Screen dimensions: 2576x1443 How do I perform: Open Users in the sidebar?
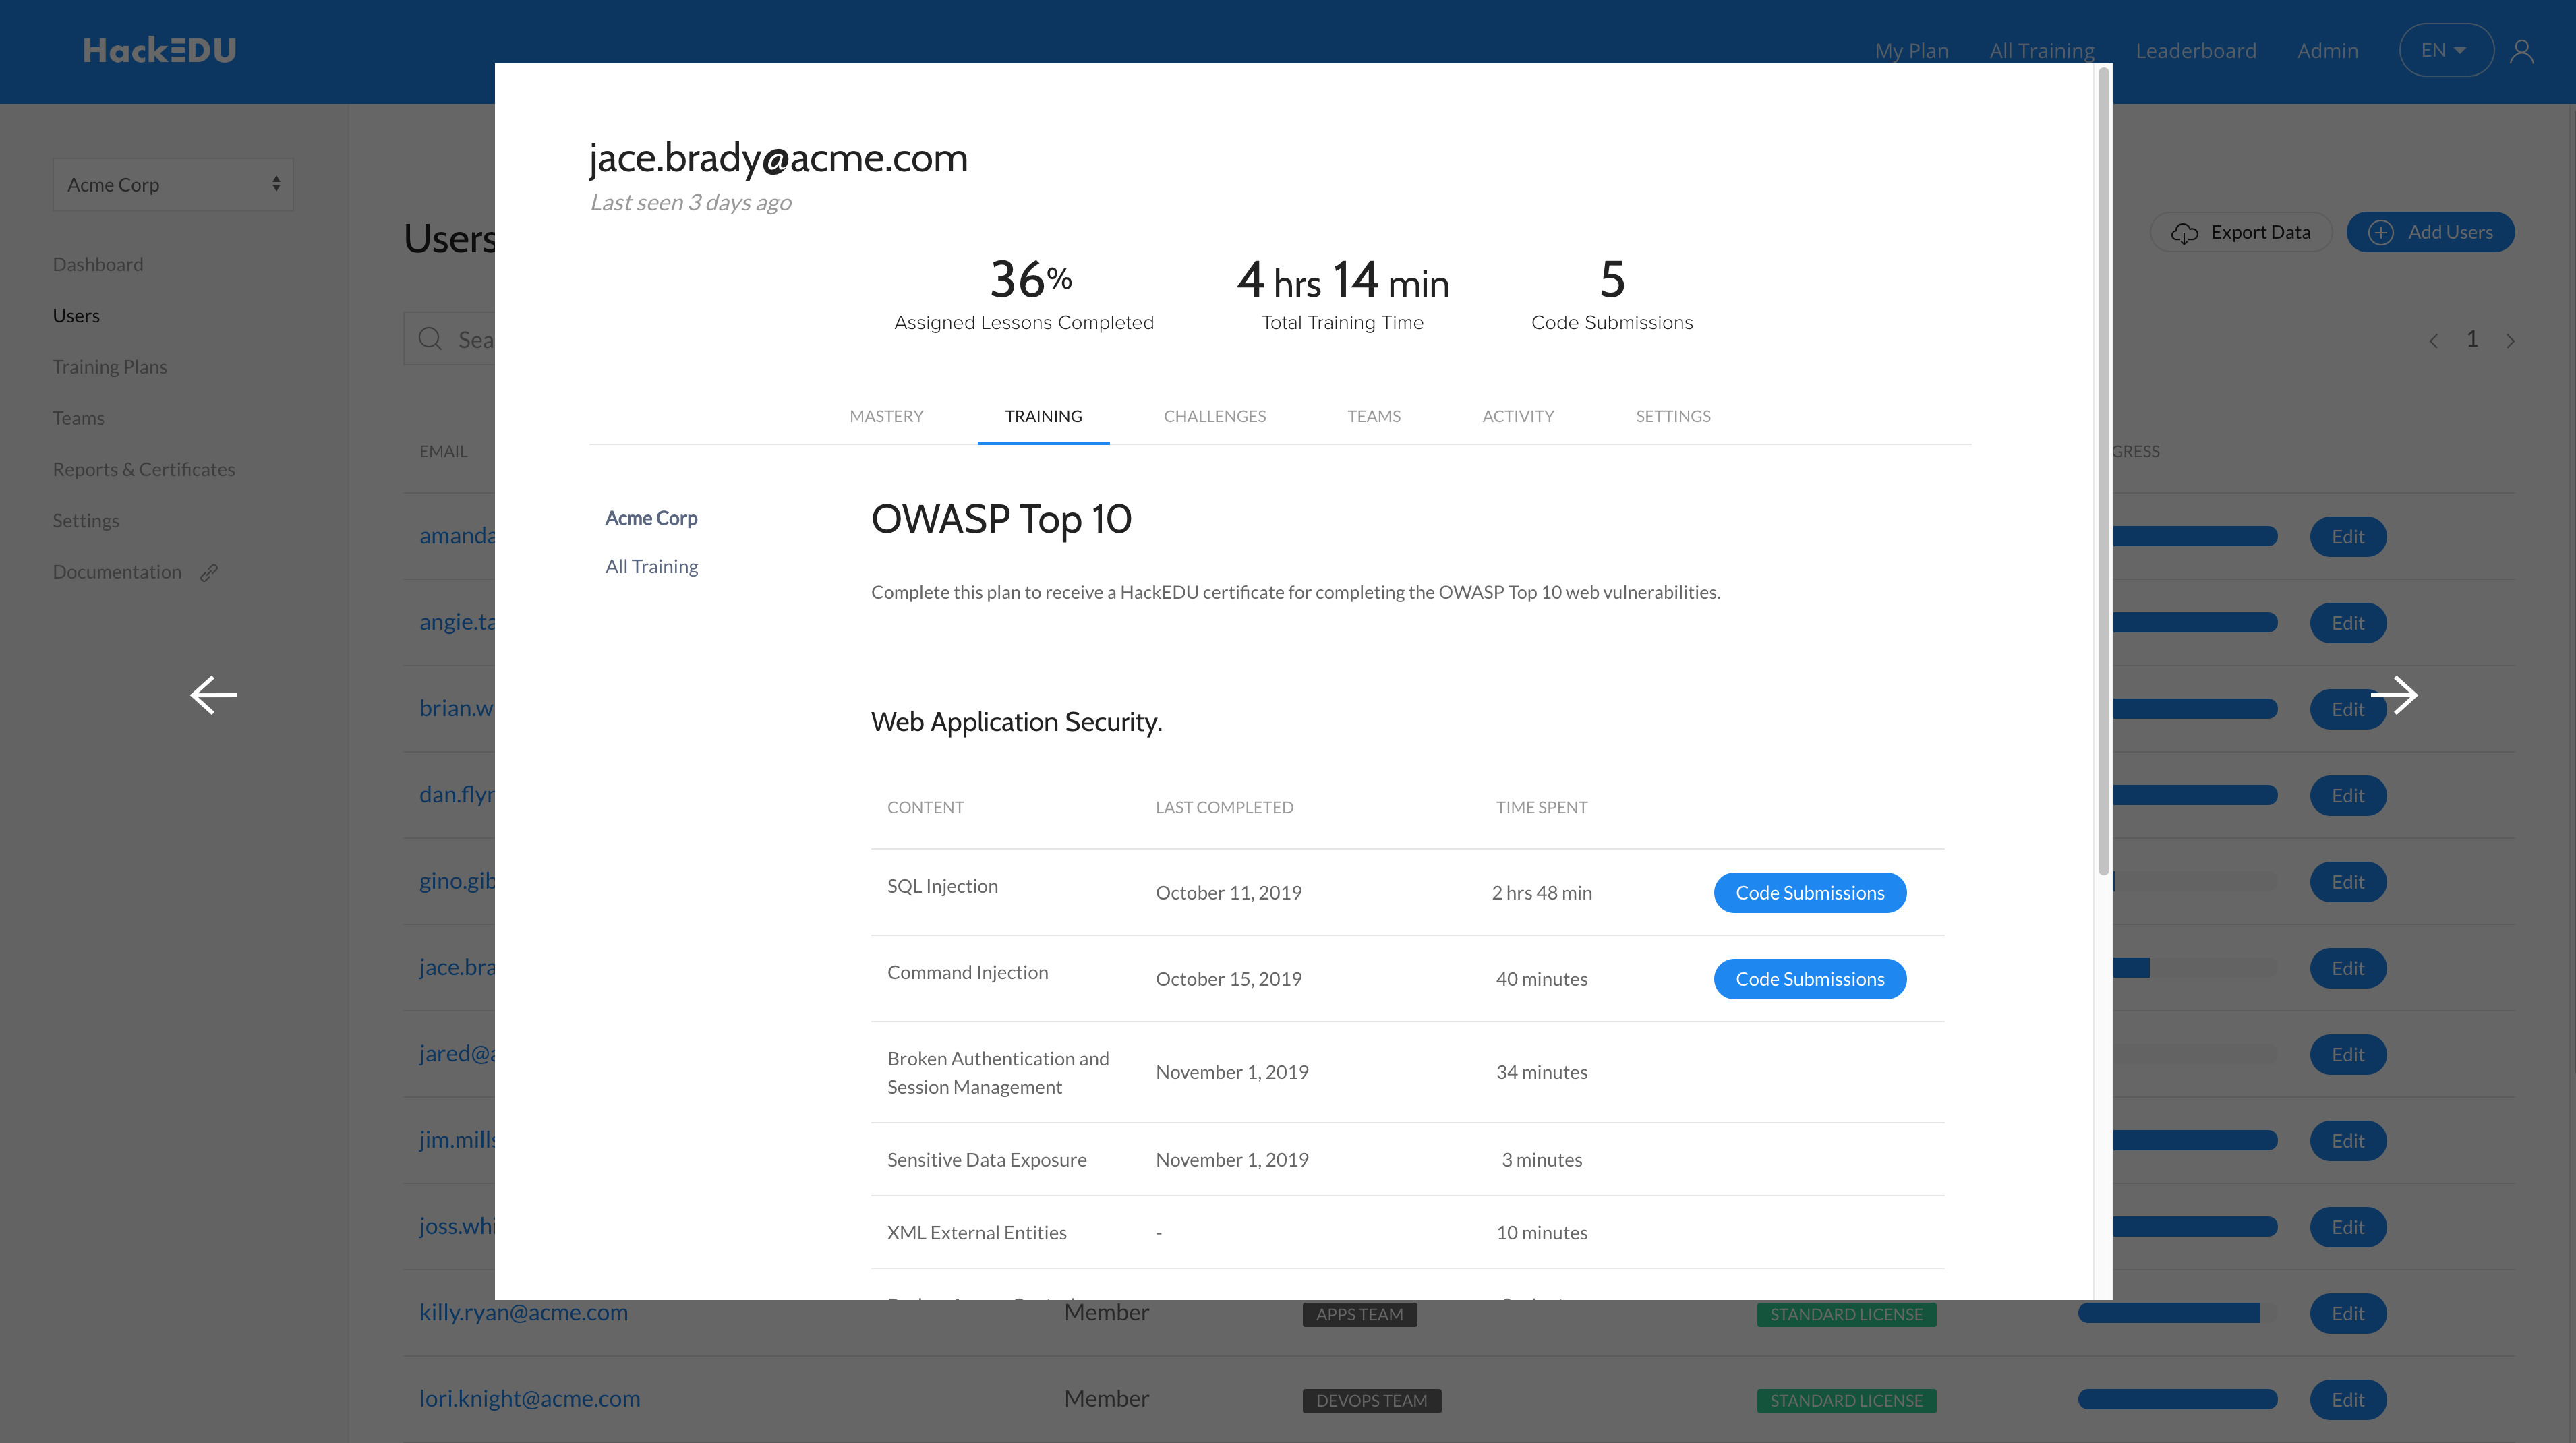(76, 315)
